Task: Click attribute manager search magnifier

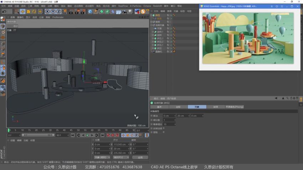Action: 287,98
